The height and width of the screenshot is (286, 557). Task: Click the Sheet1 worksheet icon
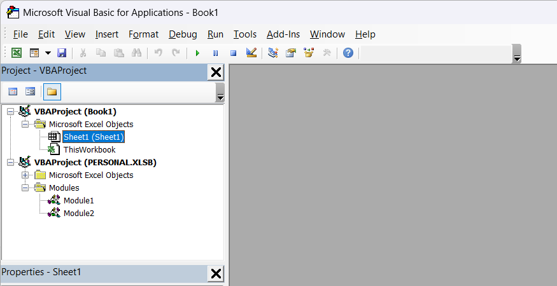point(54,137)
